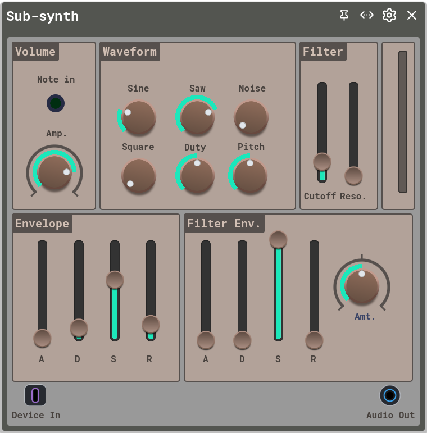Click the Waveform section label

click(130, 52)
